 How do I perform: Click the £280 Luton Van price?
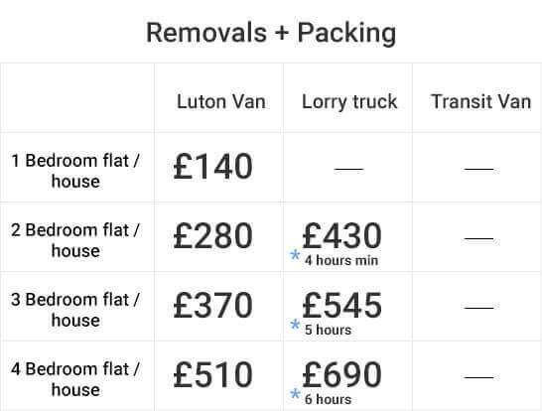[x=212, y=235]
